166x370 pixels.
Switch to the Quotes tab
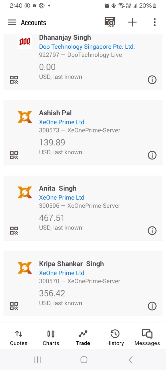(x=19, y=338)
